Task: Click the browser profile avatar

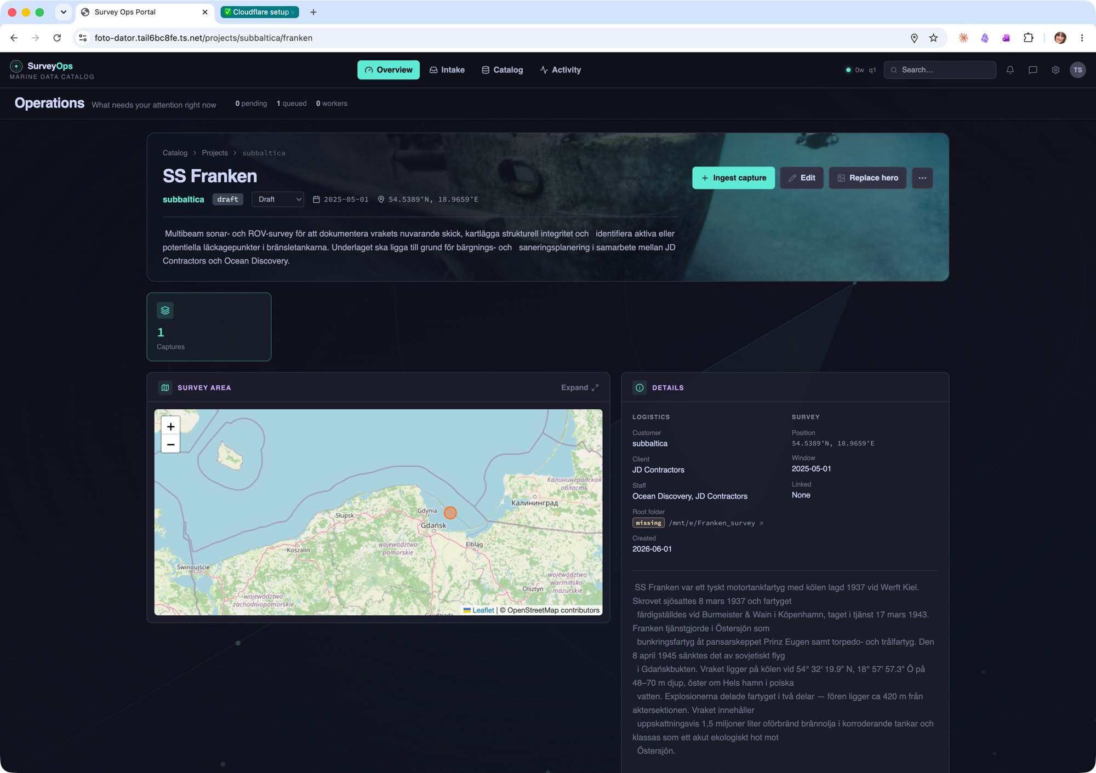Action: click(1060, 38)
